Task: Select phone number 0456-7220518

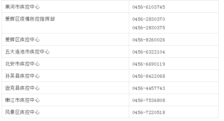Action: (149, 112)
